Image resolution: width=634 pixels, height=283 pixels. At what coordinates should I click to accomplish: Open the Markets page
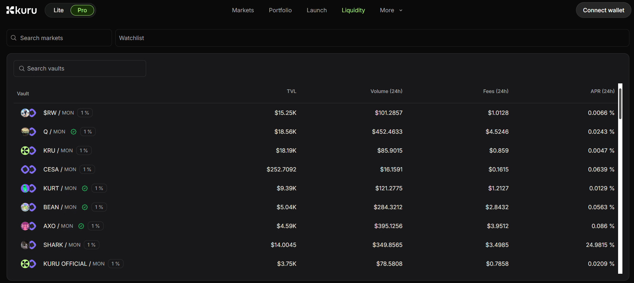point(243,10)
